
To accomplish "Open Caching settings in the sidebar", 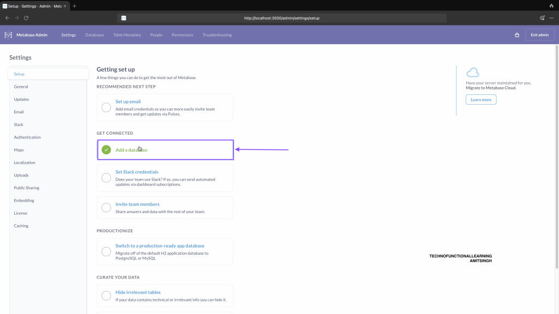I will pos(21,226).
